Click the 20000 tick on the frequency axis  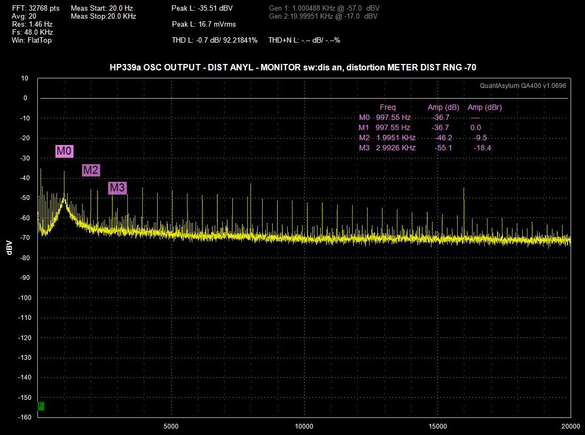(571, 426)
